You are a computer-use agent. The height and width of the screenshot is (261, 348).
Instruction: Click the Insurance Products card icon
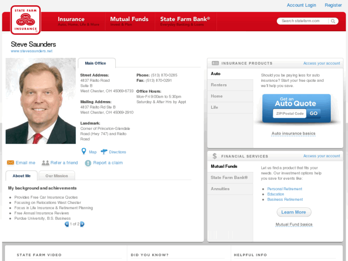[215, 63]
